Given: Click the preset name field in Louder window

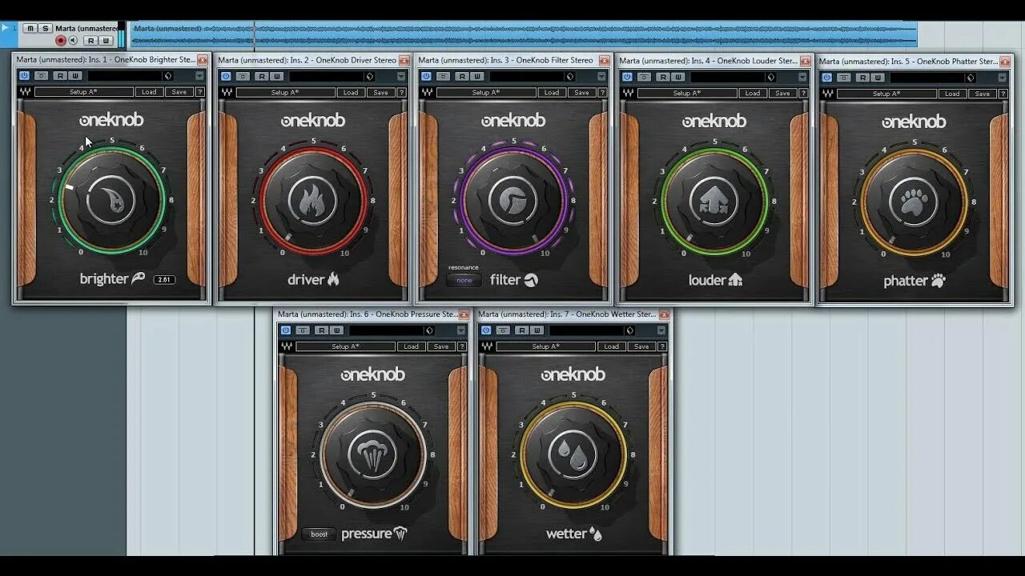Looking at the screenshot, I should pyautogui.click(x=726, y=77).
